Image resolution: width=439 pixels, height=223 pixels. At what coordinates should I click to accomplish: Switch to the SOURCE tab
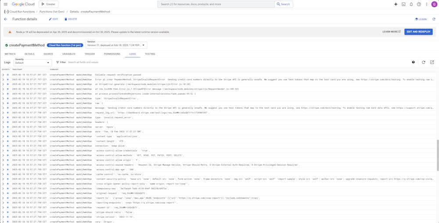click(x=48, y=54)
